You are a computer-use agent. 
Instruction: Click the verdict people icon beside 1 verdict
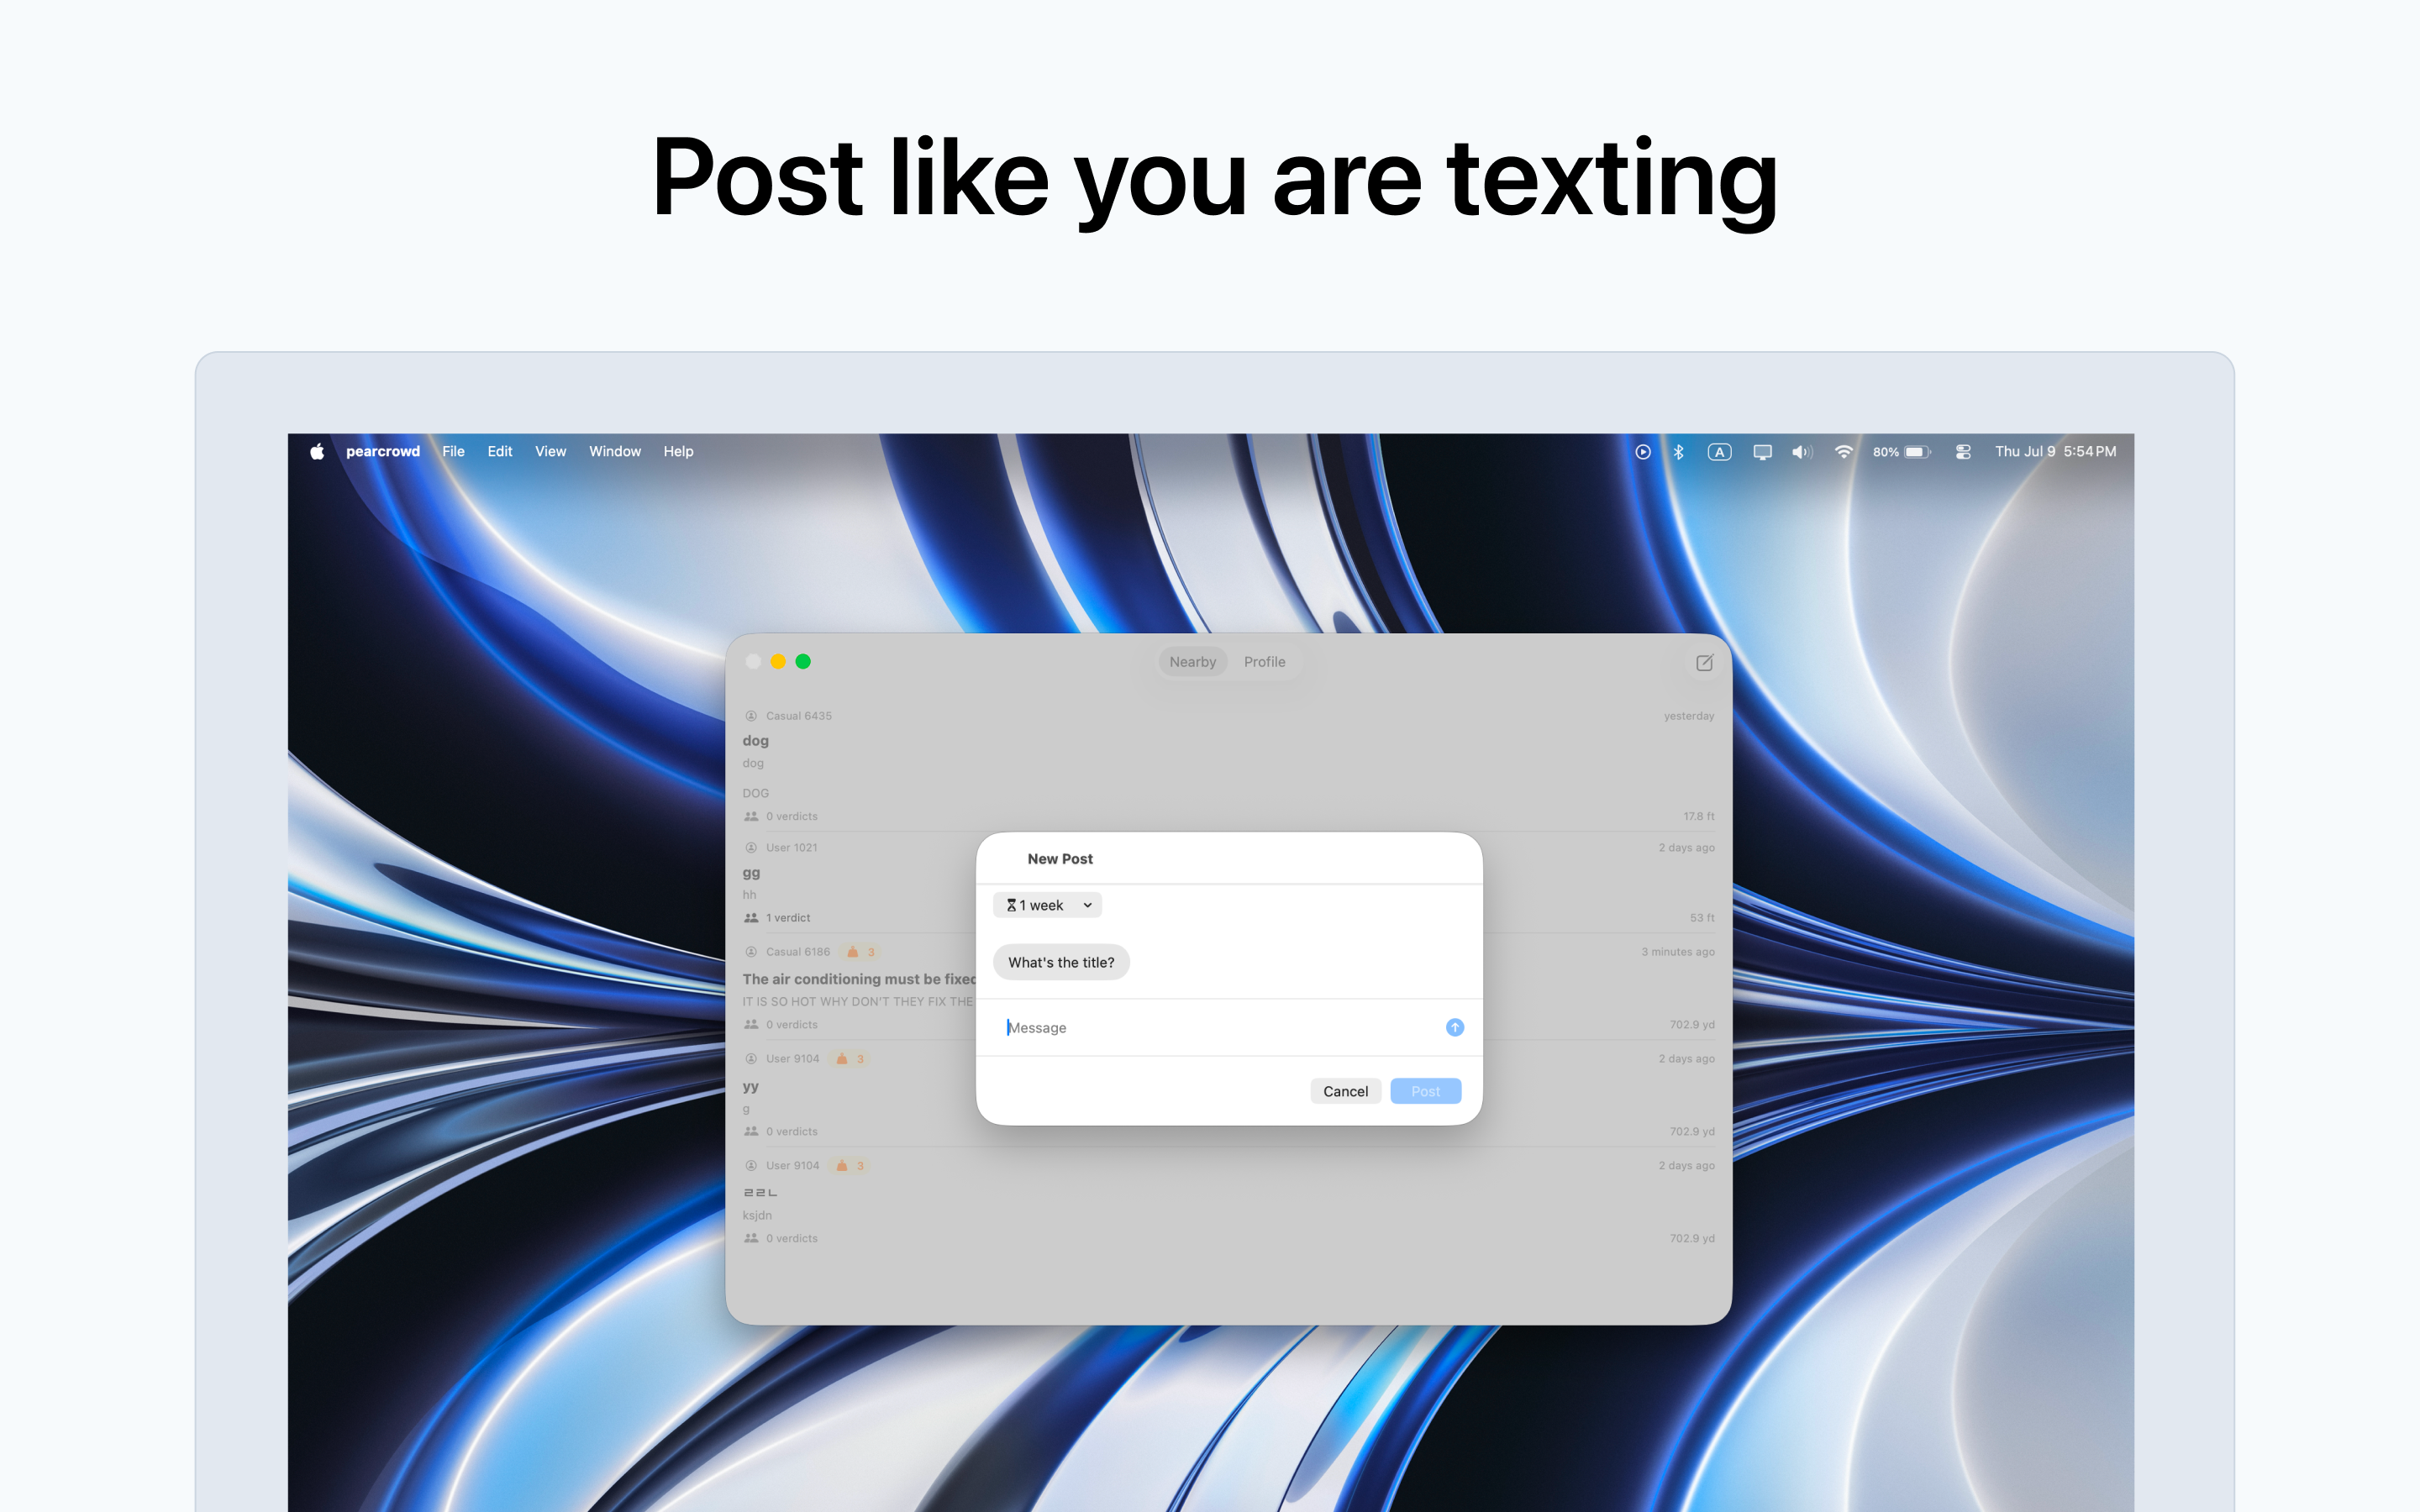pyautogui.click(x=751, y=918)
